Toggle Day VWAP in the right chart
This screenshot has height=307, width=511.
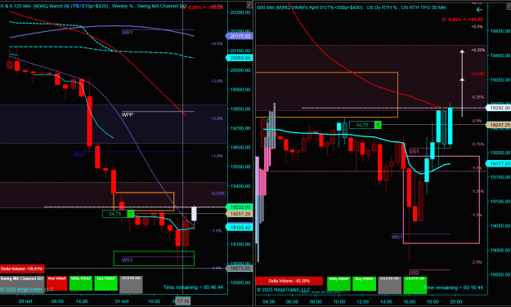point(364,283)
